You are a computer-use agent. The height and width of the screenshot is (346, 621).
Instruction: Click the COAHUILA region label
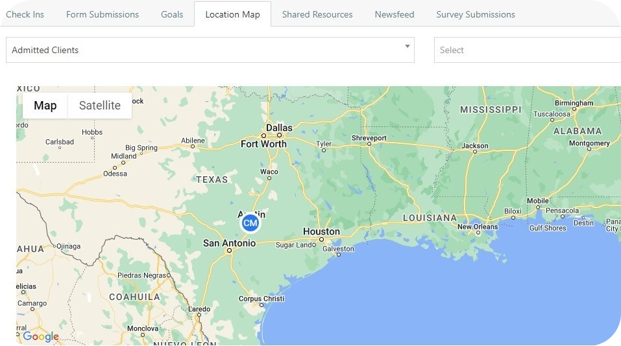point(135,297)
